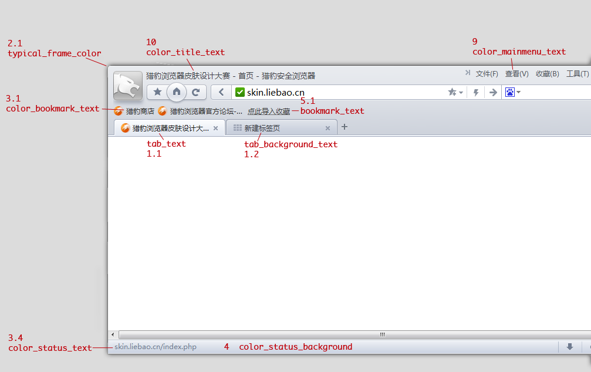Click the lightning speed mode icon

point(476,92)
